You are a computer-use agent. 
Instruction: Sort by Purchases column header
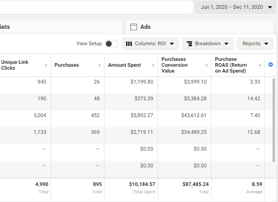(x=67, y=65)
